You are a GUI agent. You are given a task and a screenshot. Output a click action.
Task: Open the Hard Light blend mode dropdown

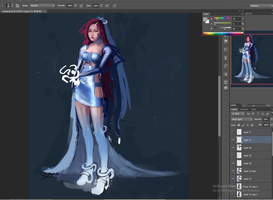[x=242, y=119]
